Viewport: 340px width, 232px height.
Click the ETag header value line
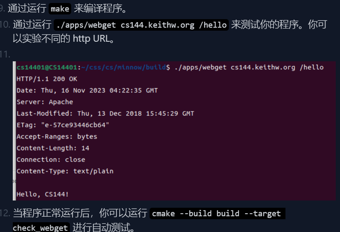pyautogui.click(x=63, y=125)
